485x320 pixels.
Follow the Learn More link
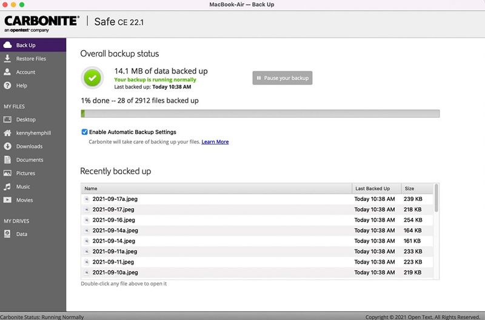(x=215, y=142)
